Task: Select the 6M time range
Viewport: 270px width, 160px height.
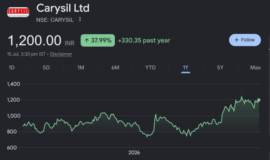Action: pos(115,67)
